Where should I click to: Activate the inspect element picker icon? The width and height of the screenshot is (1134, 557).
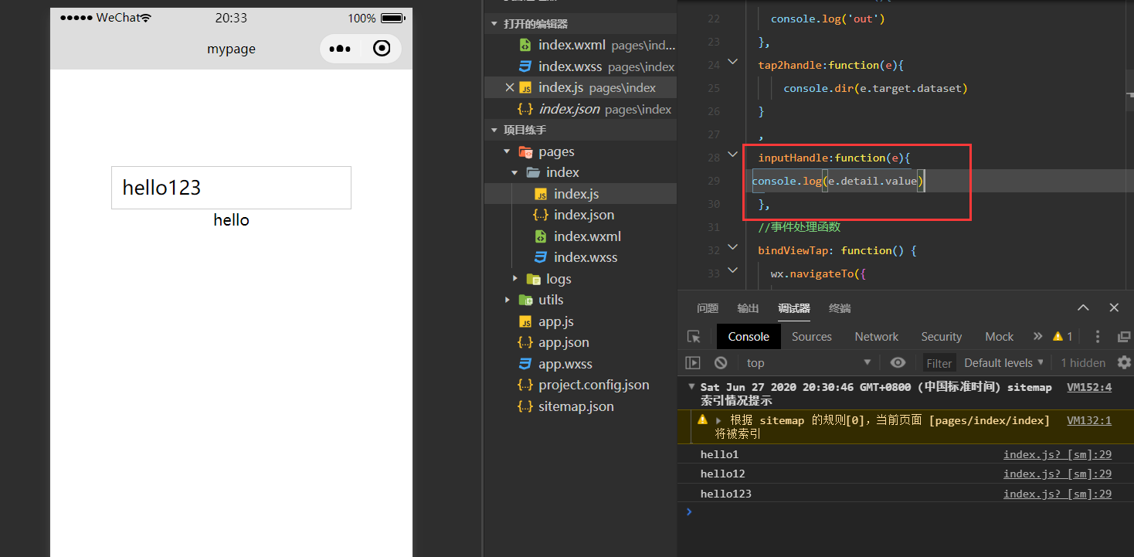coord(694,337)
